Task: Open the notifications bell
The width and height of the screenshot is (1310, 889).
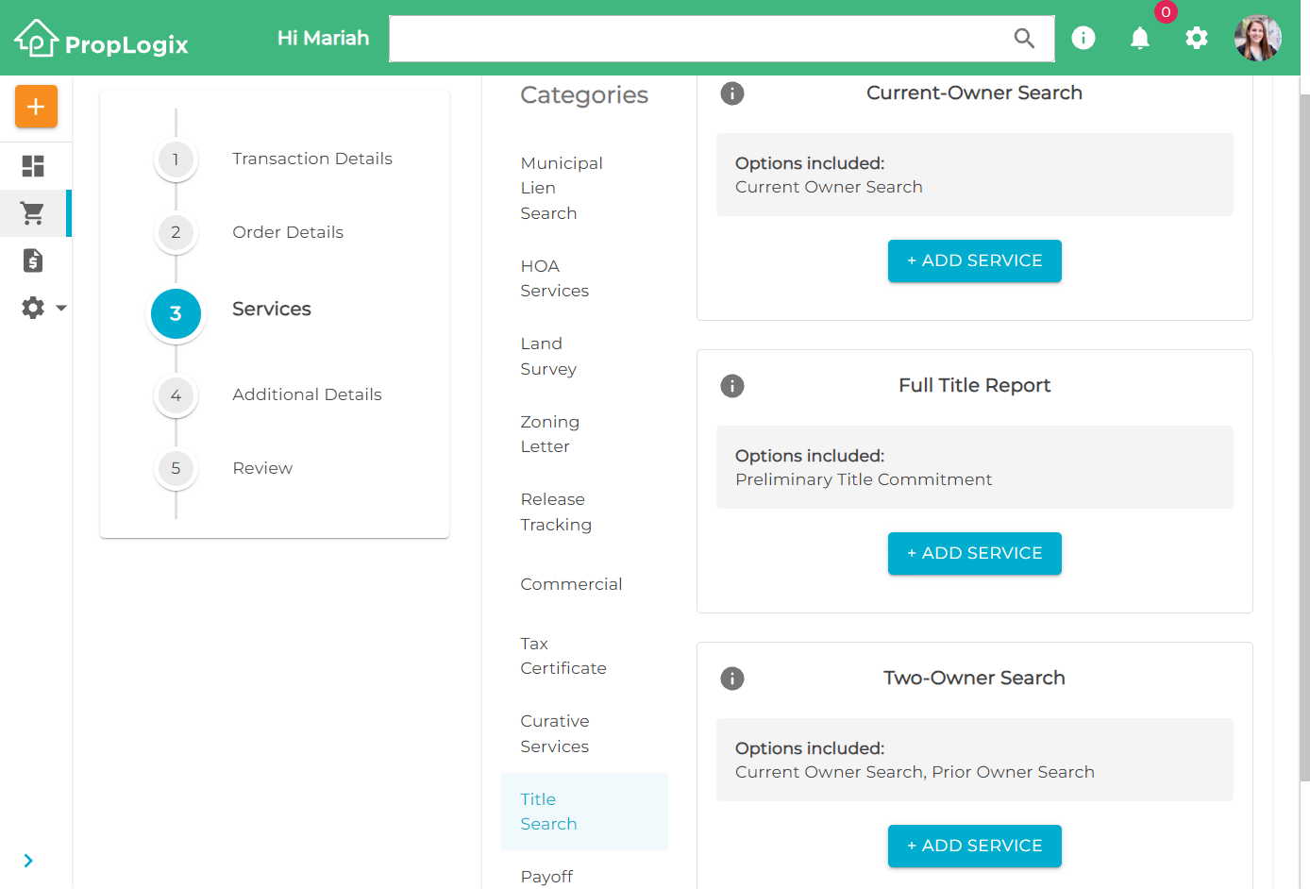Action: pos(1140,38)
